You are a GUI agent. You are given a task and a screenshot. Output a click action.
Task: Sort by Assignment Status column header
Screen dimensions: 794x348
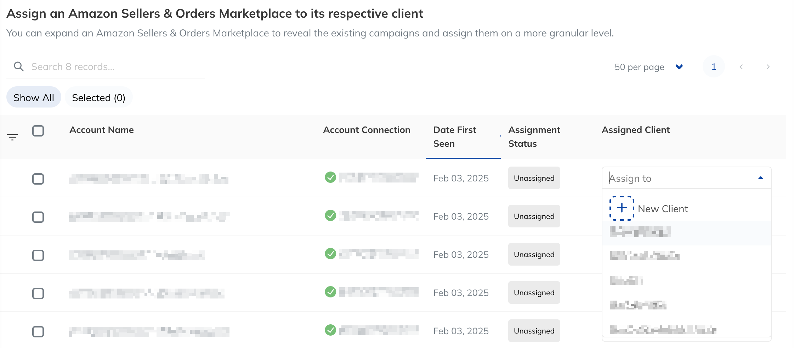coord(534,137)
